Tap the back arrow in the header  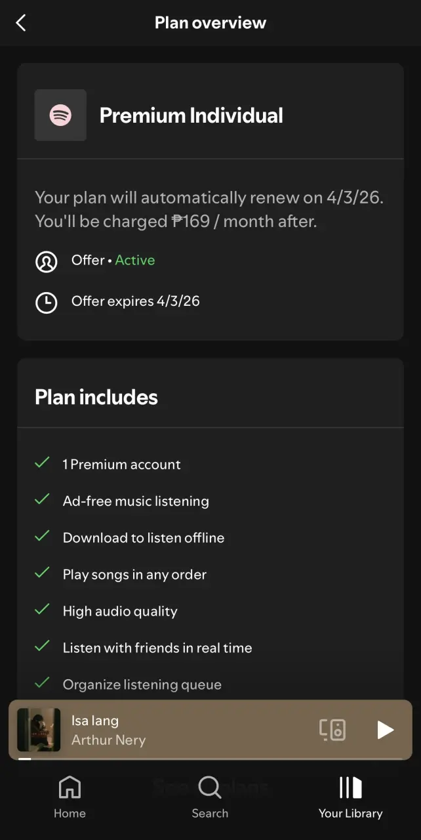click(x=21, y=23)
